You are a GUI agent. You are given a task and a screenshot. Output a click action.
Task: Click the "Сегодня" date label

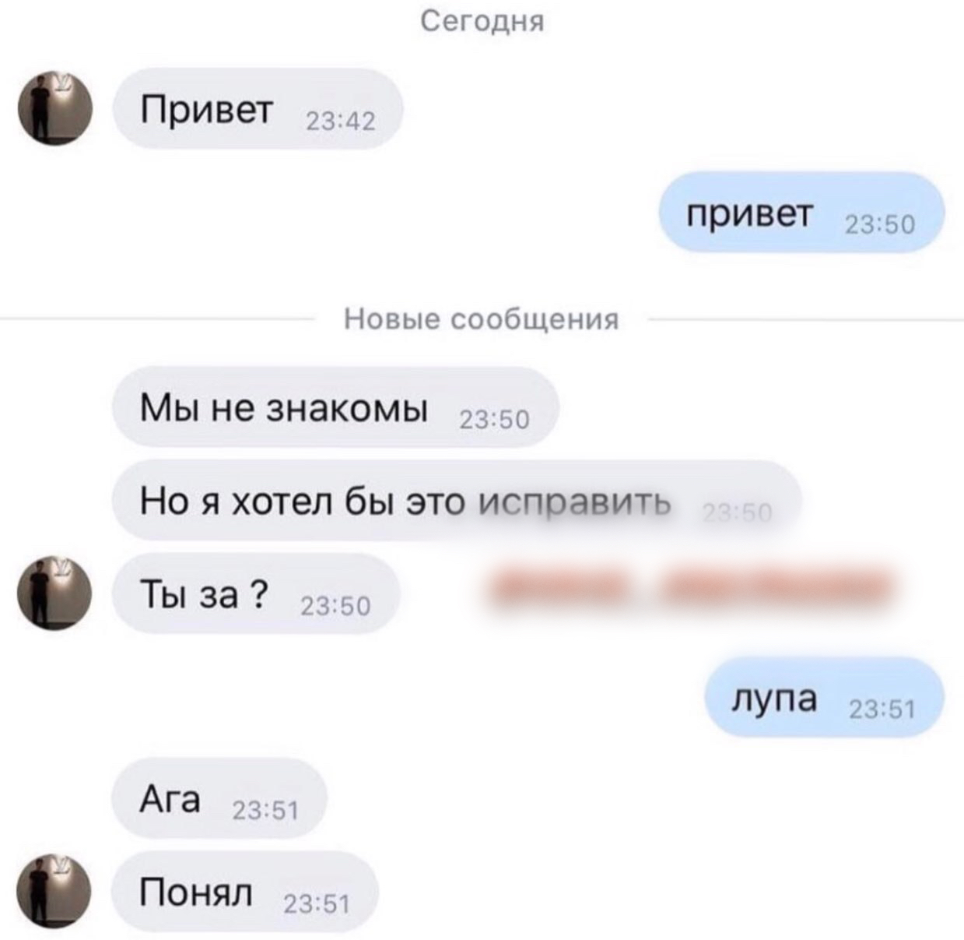click(482, 23)
